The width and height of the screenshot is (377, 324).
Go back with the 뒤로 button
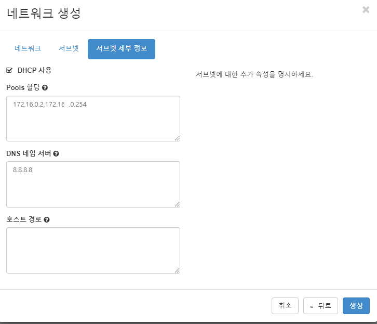(320, 306)
